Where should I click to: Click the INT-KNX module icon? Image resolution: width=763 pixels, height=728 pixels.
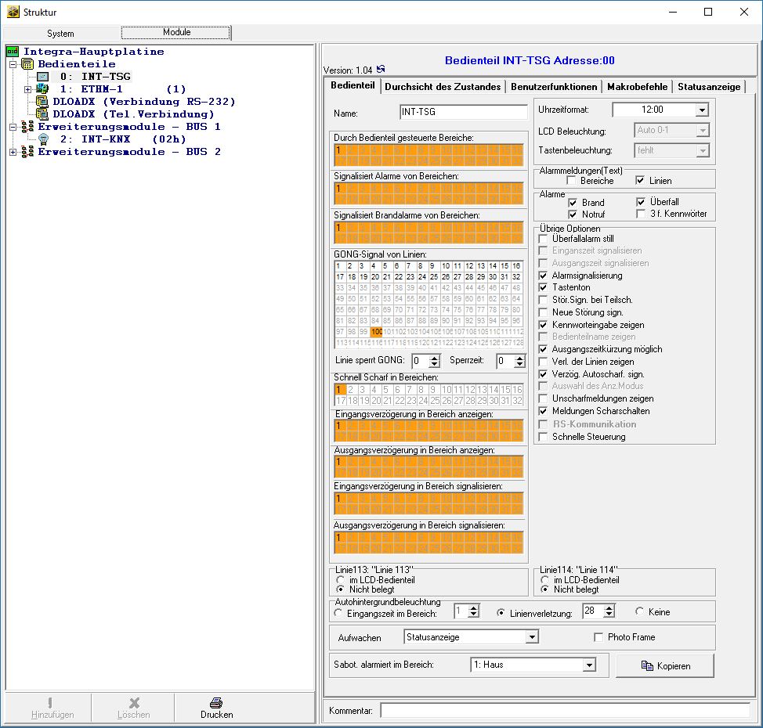click(42, 139)
